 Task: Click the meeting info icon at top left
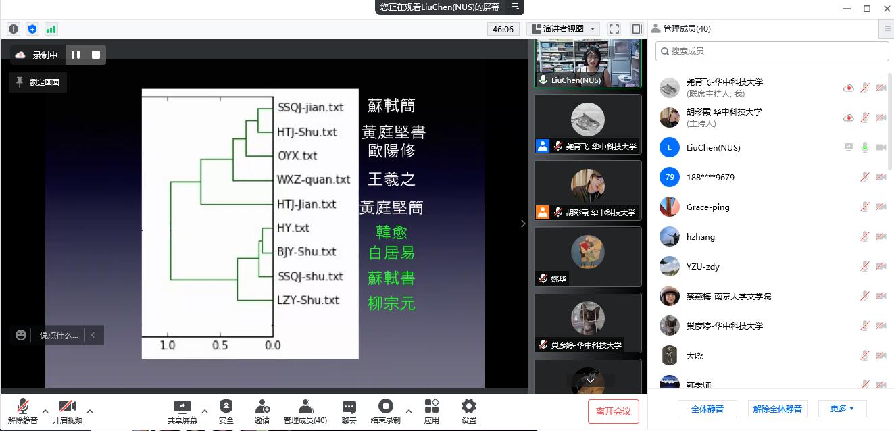(14, 29)
